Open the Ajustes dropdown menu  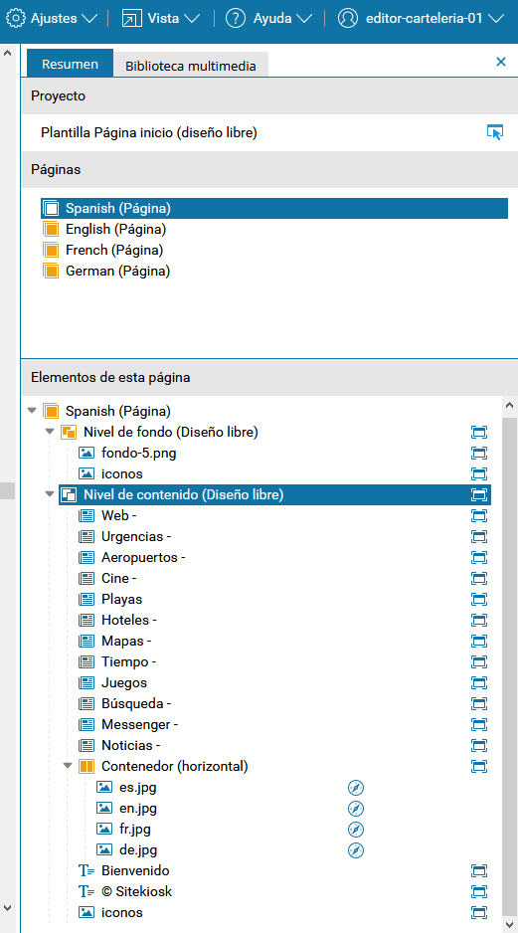(x=51, y=19)
